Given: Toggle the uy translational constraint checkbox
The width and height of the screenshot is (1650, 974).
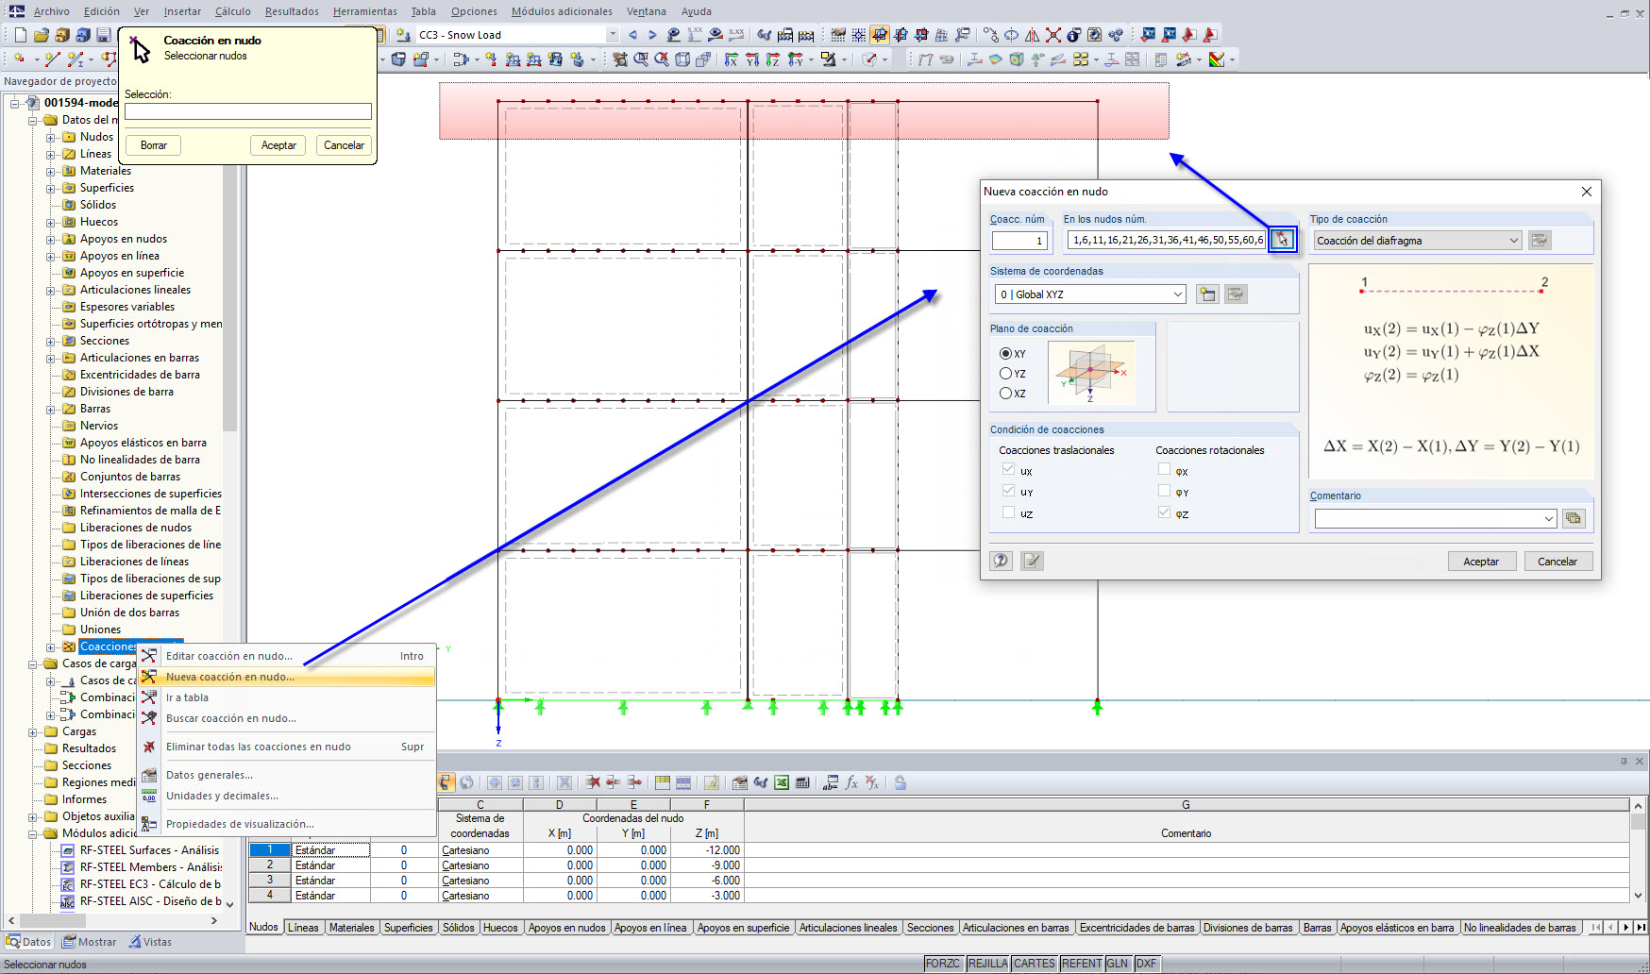Looking at the screenshot, I should [1008, 491].
